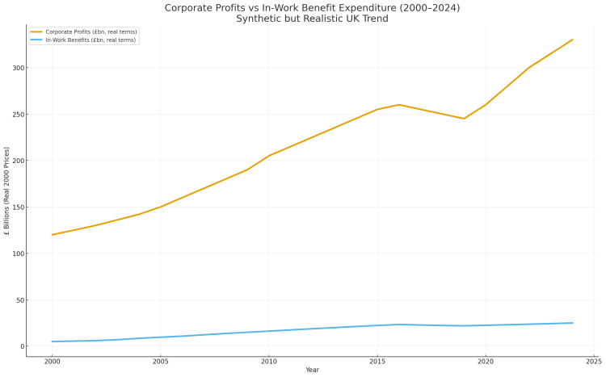Click the 2010 tick label on x-axis
This screenshot has height=377, width=606.
pyautogui.click(x=269, y=362)
